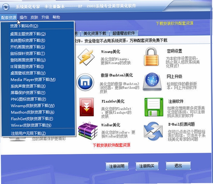213x184 pixels.
Task: Click the 注册说明 button
Action: (x=117, y=166)
